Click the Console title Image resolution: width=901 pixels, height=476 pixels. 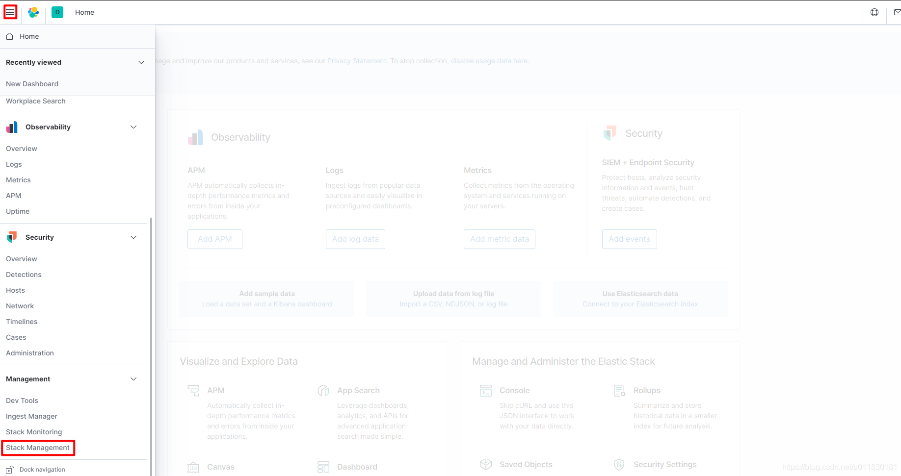514,391
